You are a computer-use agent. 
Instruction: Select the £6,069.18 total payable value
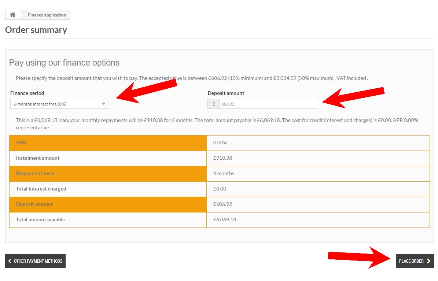(x=225, y=219)
